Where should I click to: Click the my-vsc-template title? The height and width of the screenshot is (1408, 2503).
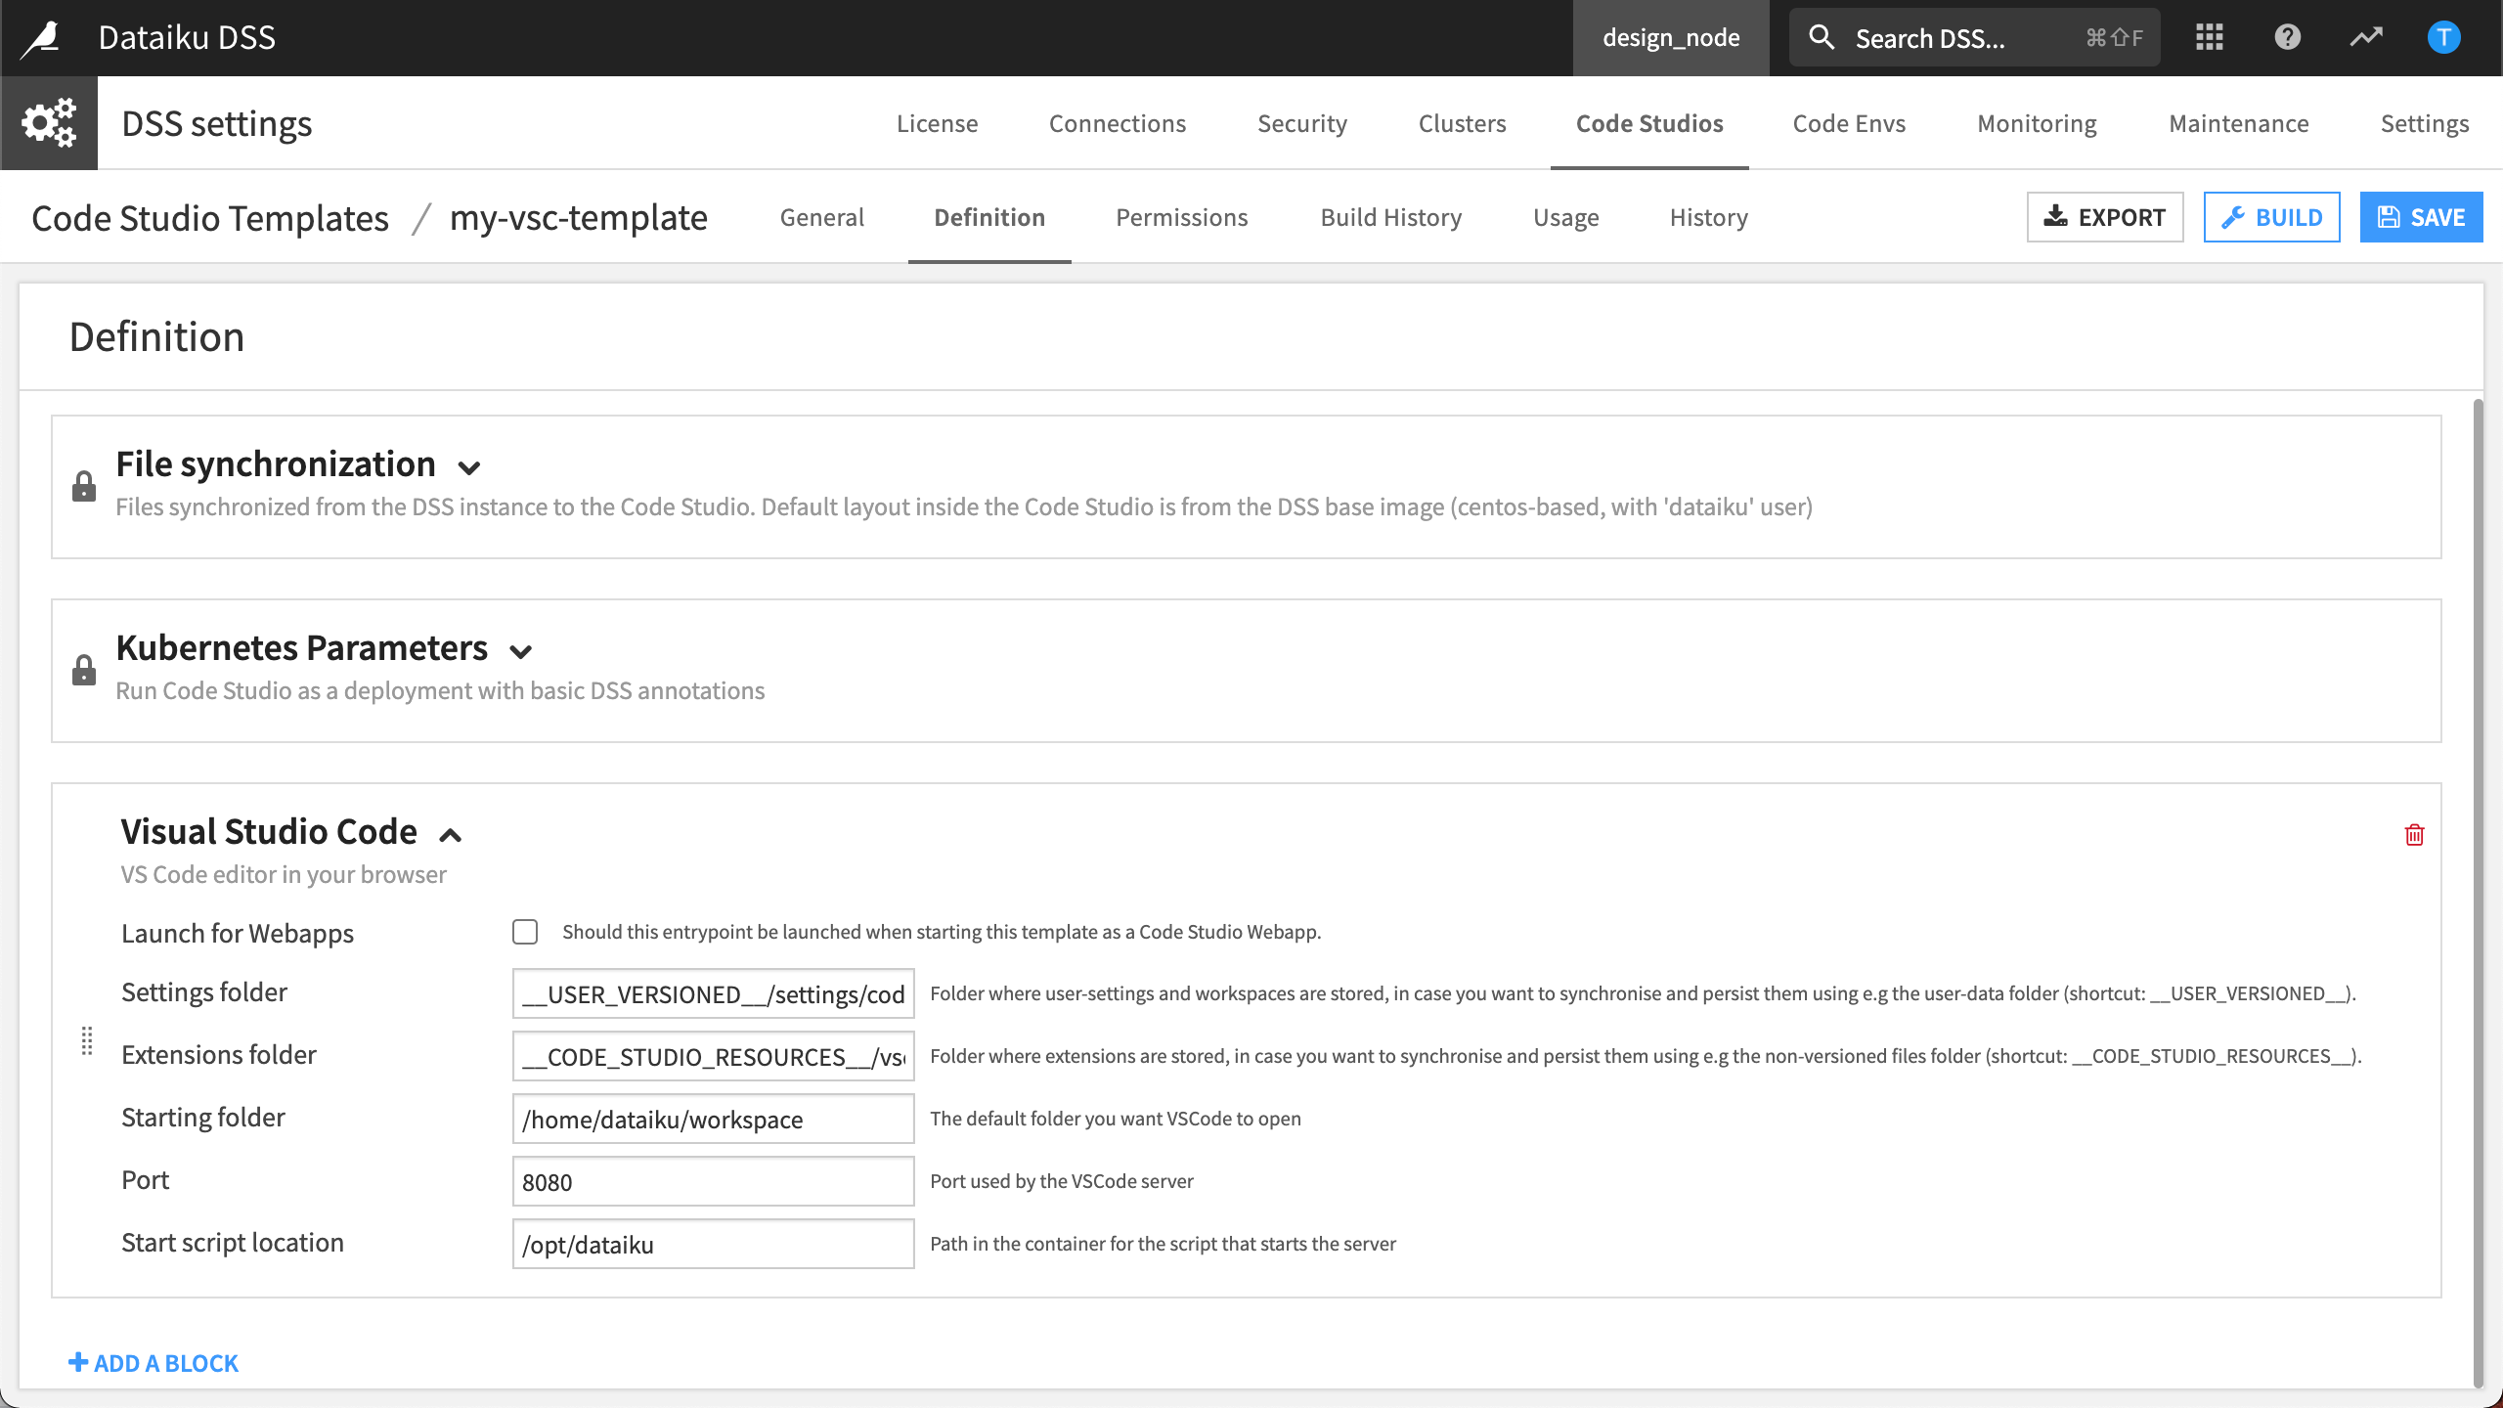(x=578, y=217)
